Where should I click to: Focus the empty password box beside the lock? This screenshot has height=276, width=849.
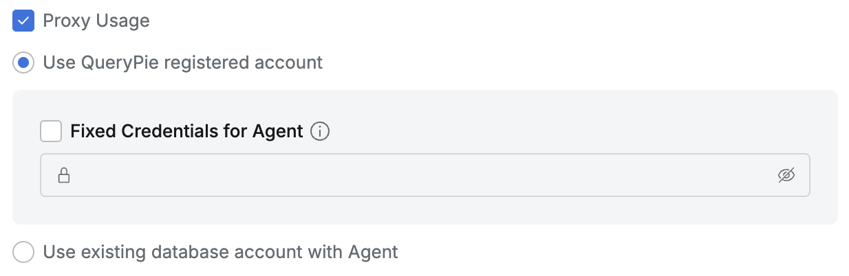(x=413, y=176)
